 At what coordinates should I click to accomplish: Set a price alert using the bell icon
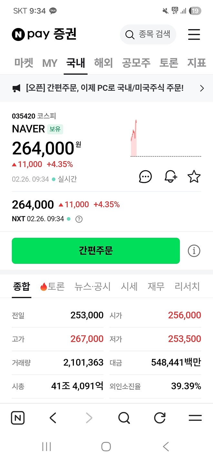[x=170, y=176]
